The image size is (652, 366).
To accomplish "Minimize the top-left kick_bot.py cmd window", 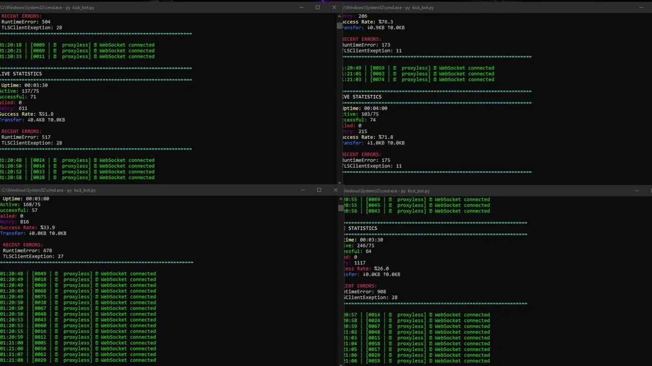I will coord(301,8).
